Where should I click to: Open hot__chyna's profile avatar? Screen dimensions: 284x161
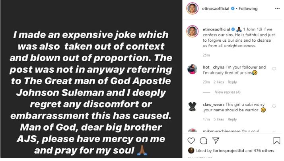pyautogui.click(x=192, y=69)
